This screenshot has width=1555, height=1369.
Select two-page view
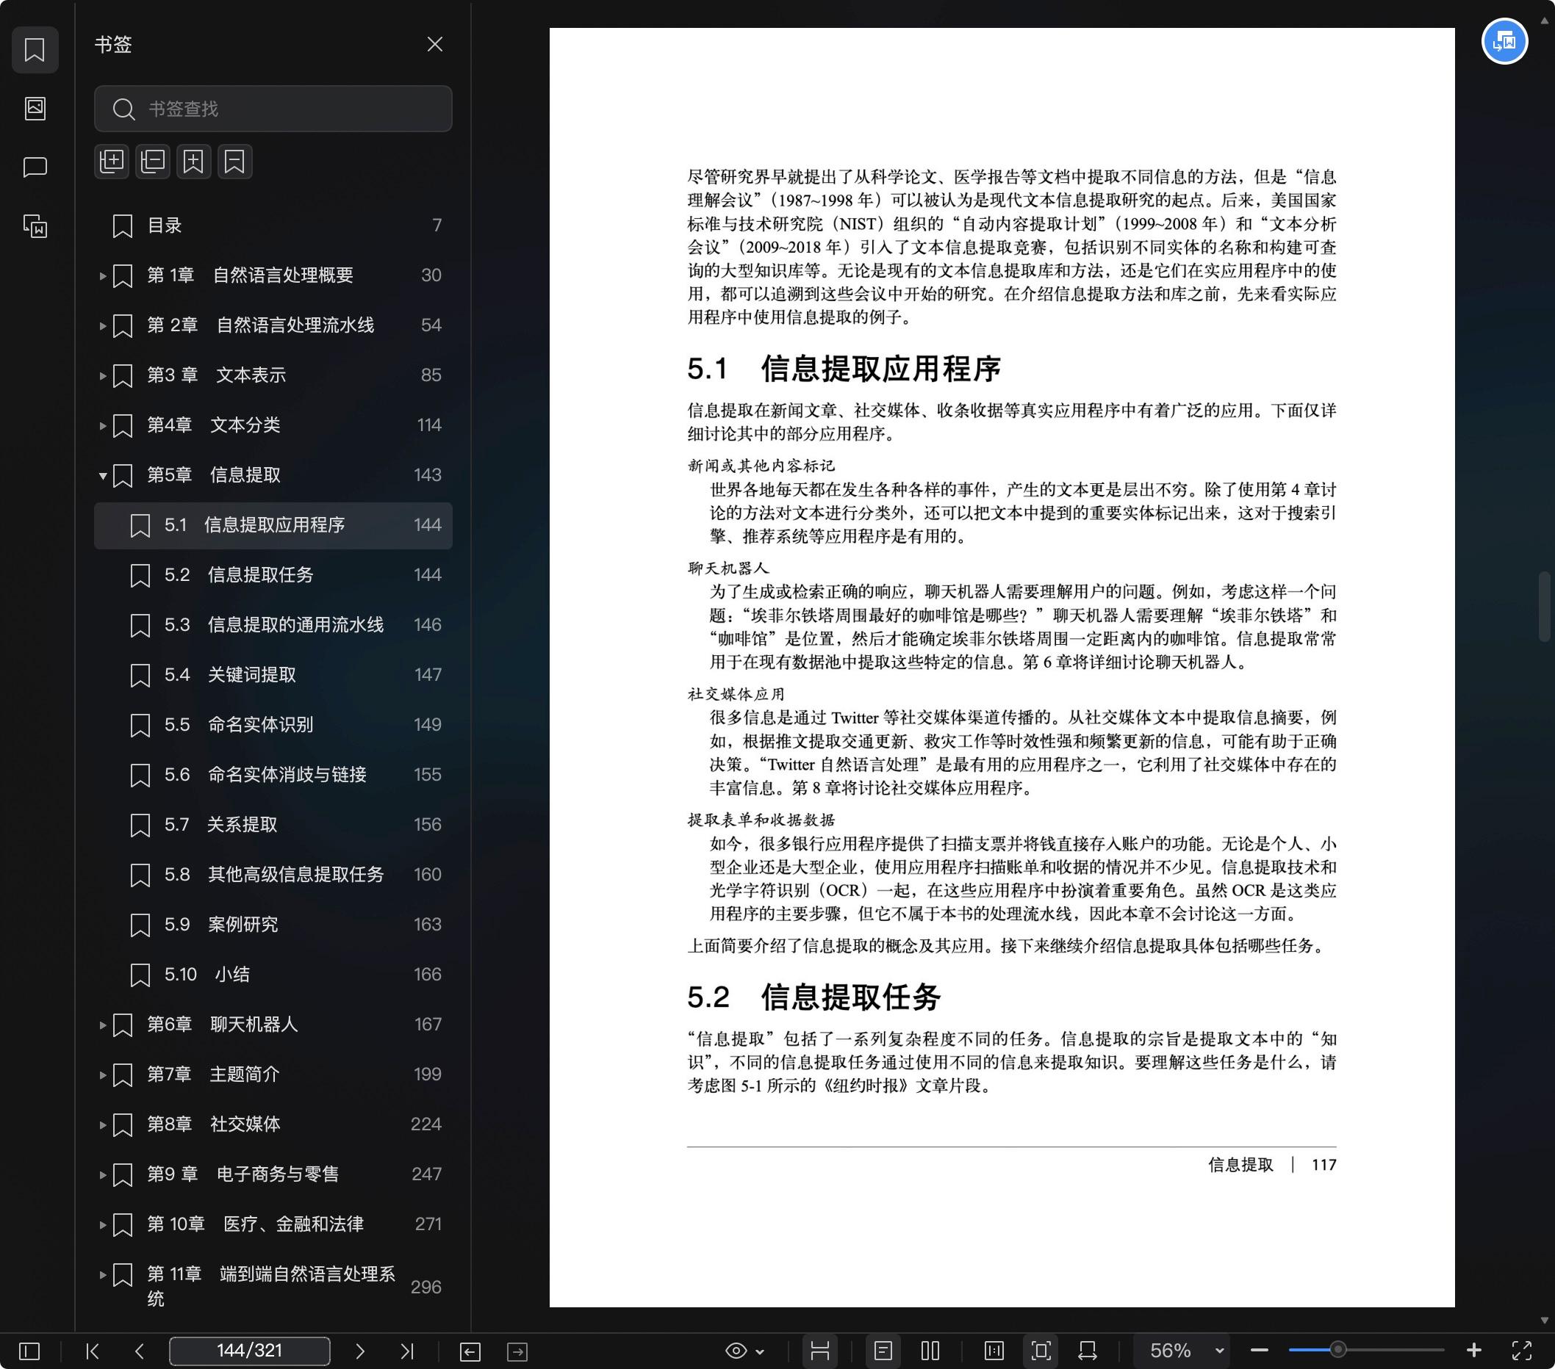click(x=930, y=1351)
